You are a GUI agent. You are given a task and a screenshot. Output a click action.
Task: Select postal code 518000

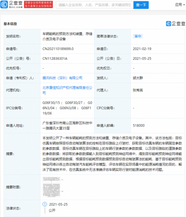point(139,125)
